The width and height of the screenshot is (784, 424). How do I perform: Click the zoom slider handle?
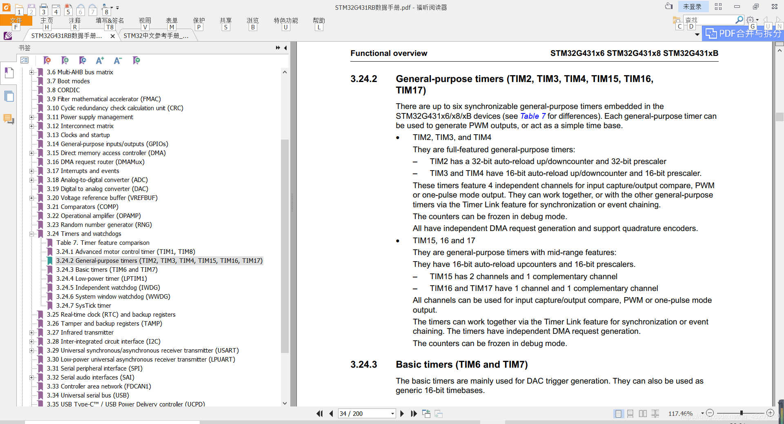point(741,413)
